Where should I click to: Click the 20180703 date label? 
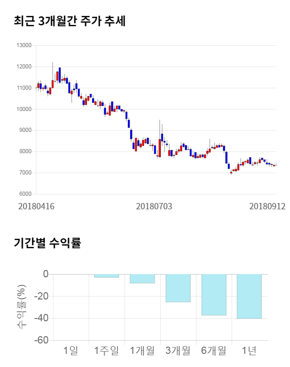tap(154, 206)
